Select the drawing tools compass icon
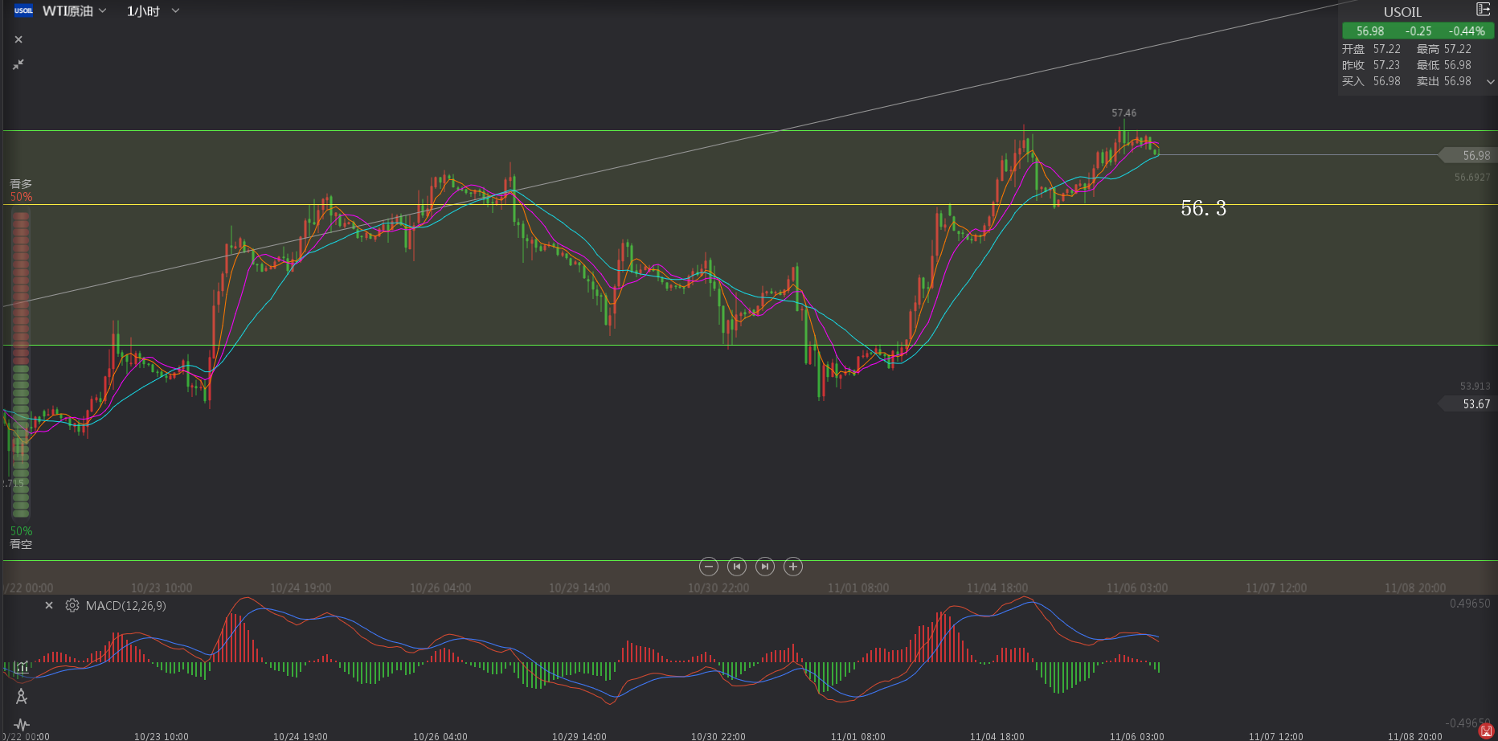 coord(22,696)
